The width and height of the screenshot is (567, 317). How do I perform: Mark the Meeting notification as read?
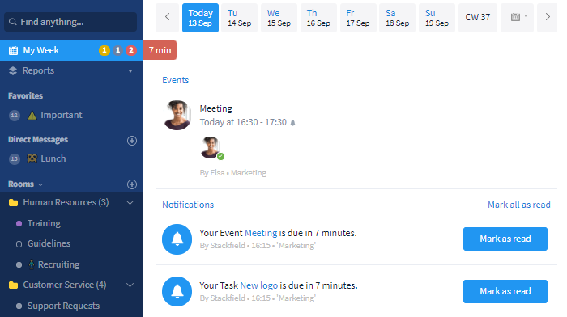505,239
